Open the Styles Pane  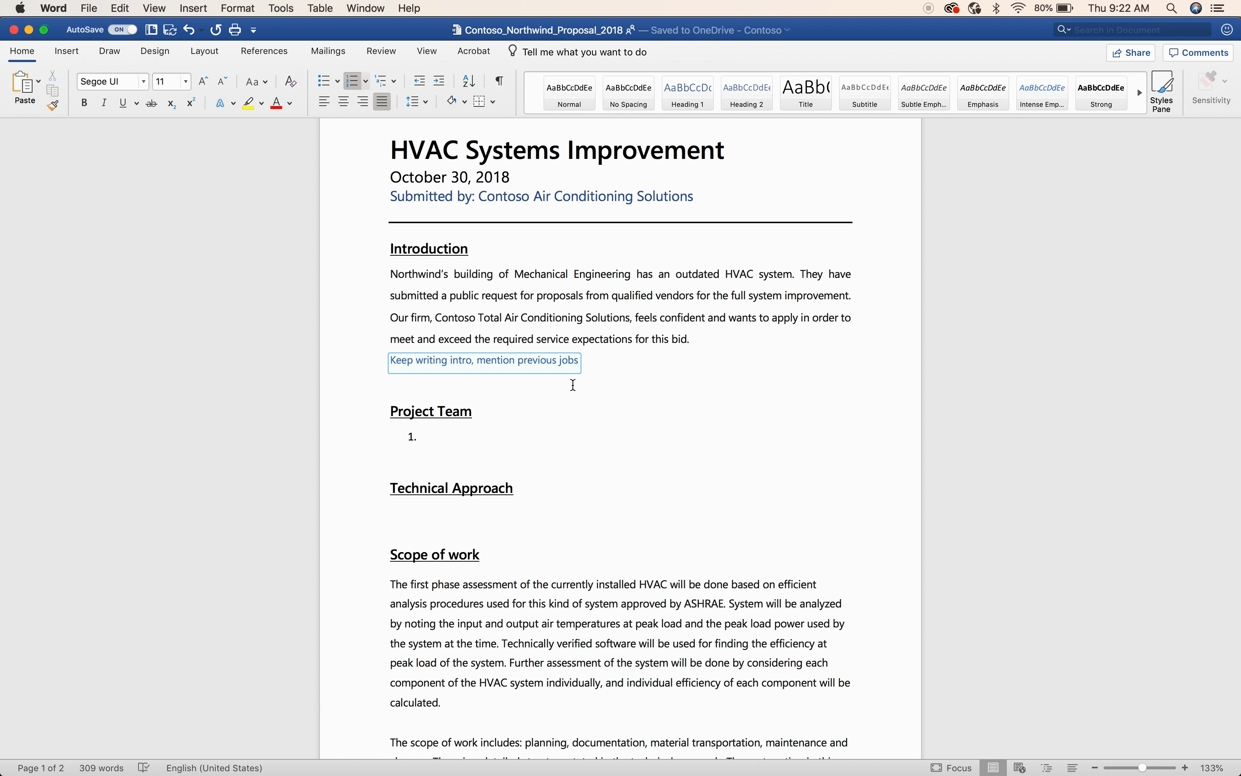(1161, 92)
